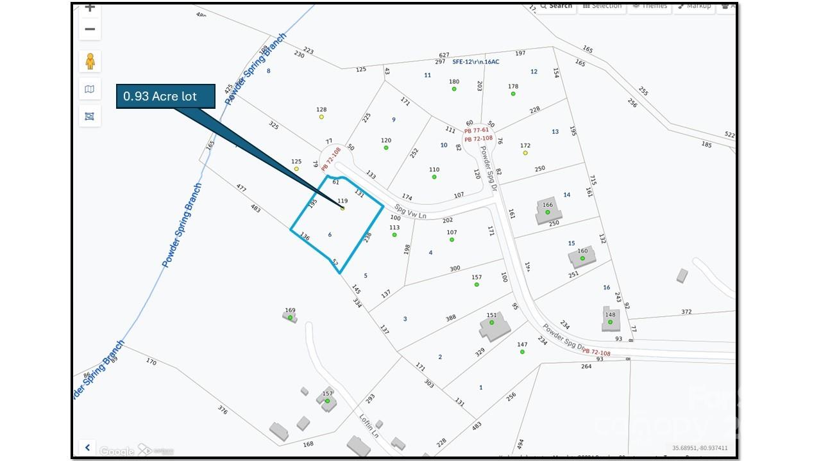Screen dimensions: 821x461
Task: Open the Markup tools menu
Action: click(x=694, y=6)
